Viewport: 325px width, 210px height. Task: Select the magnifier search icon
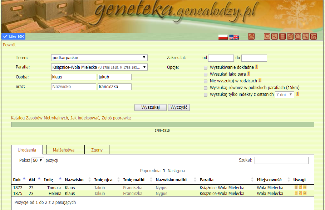pos(275,36)
